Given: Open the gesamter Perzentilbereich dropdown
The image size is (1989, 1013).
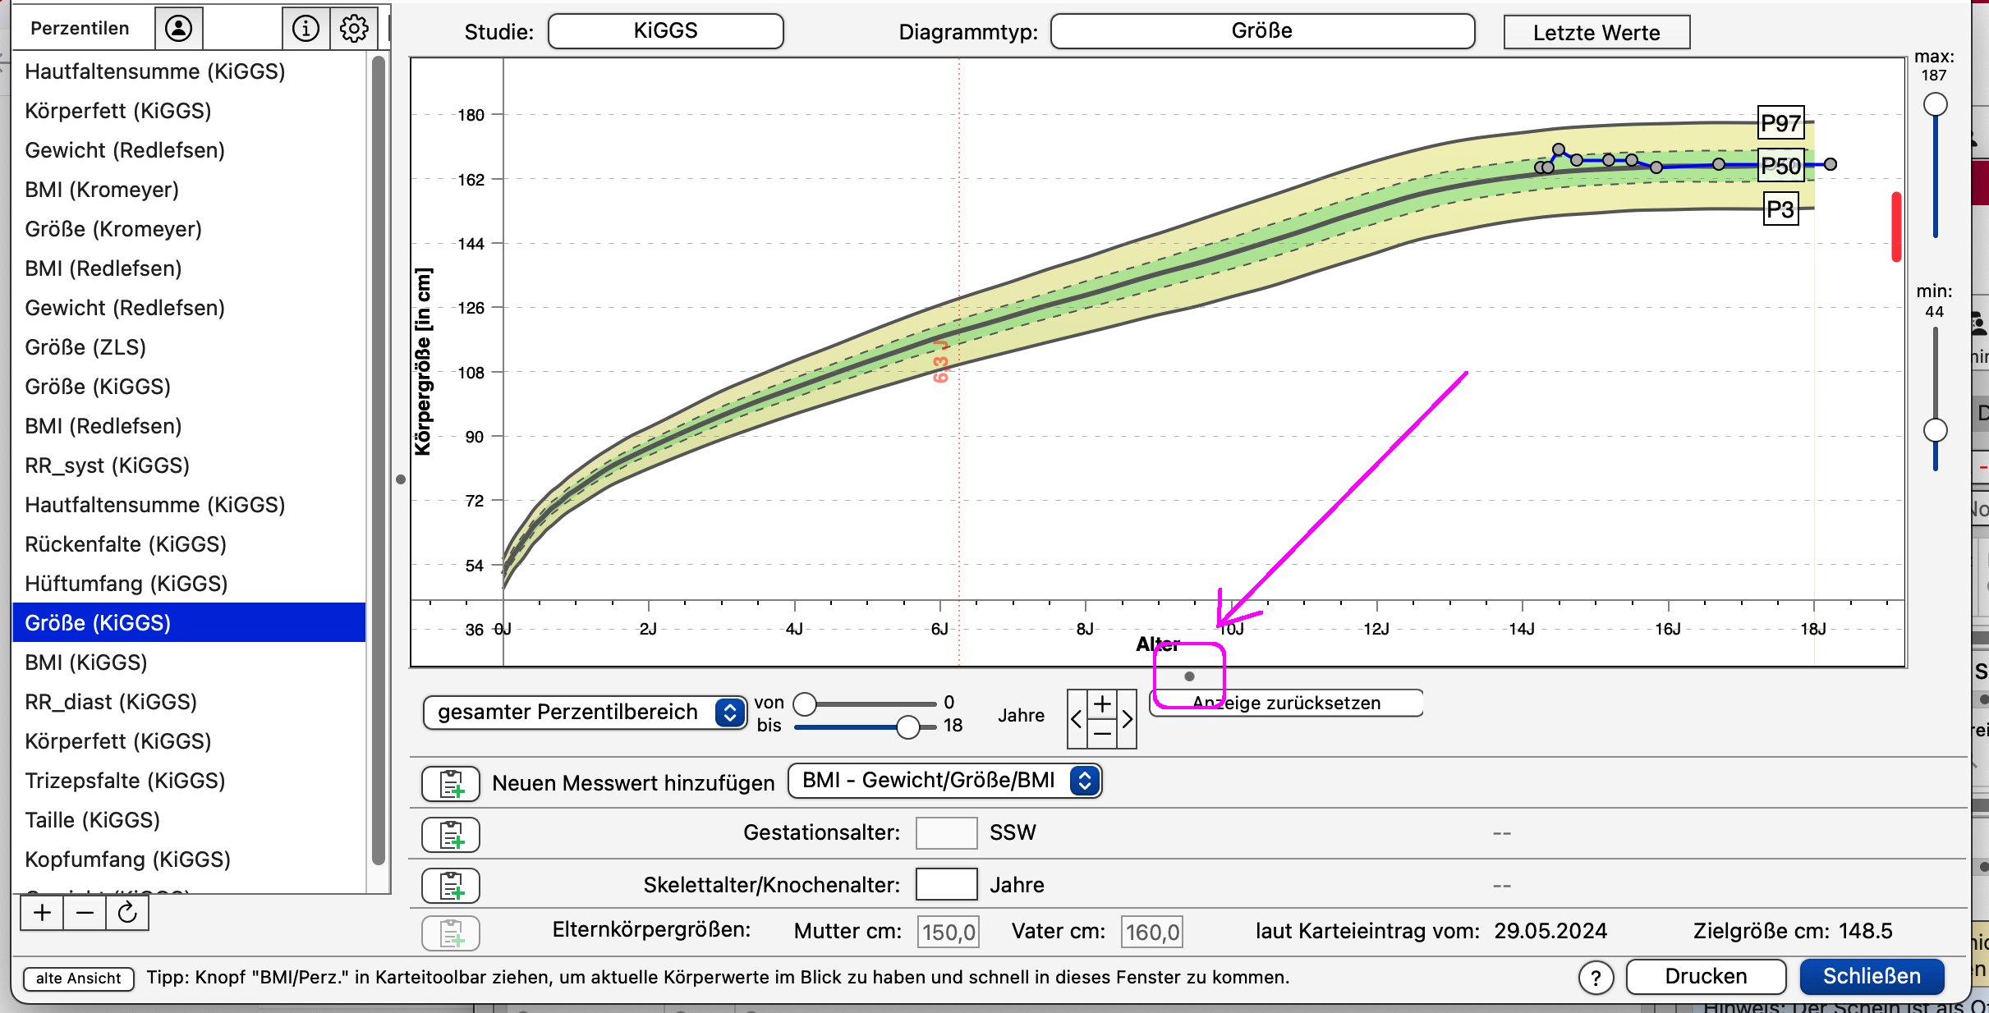Looking at the screenshot, I should 585,712.
